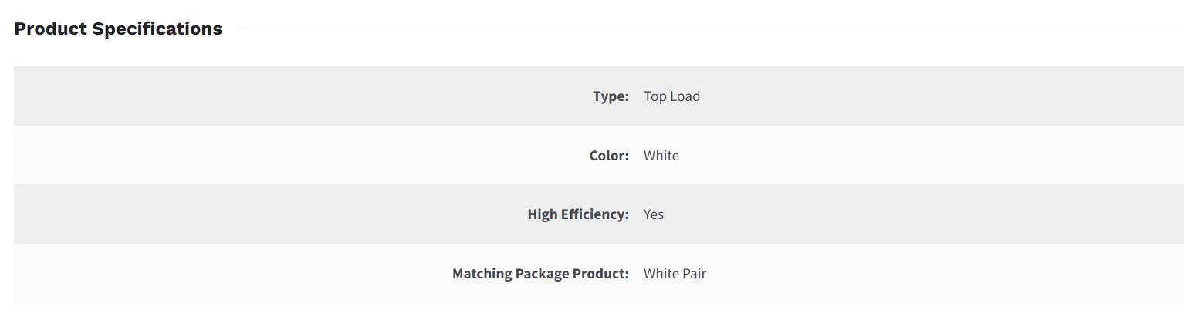Click the White value in the Color row

pos(661,156)
